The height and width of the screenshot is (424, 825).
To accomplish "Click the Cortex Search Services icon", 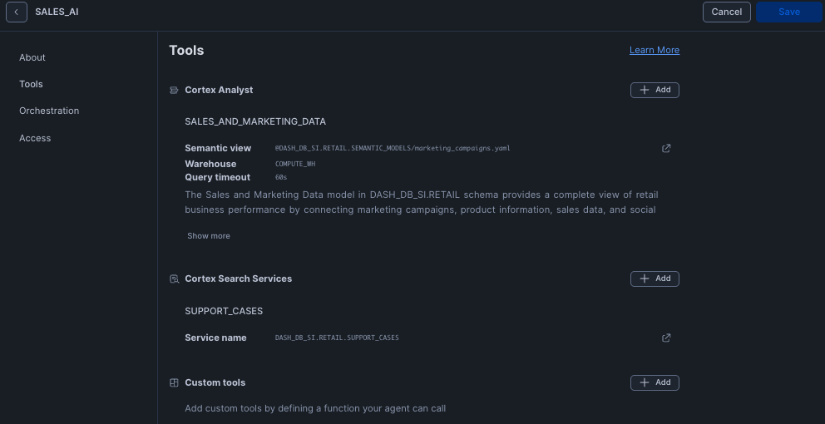I will pyautogui.click(x=174, y=279).
